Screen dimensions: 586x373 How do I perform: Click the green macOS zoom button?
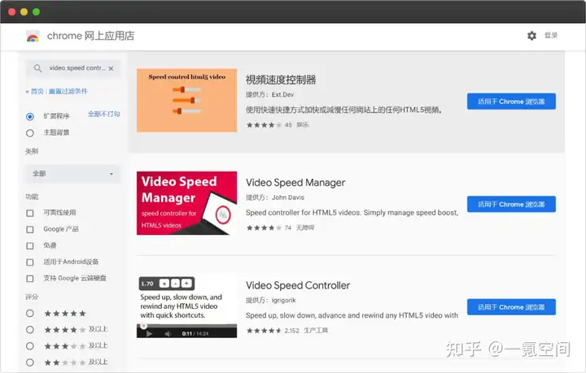[x=37, y=12]
